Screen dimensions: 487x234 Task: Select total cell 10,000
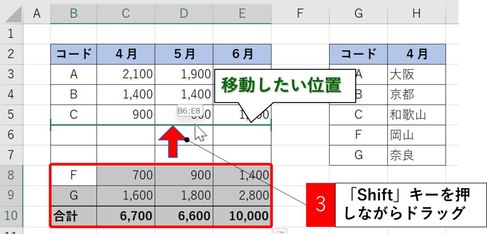[x=242, y=216]
